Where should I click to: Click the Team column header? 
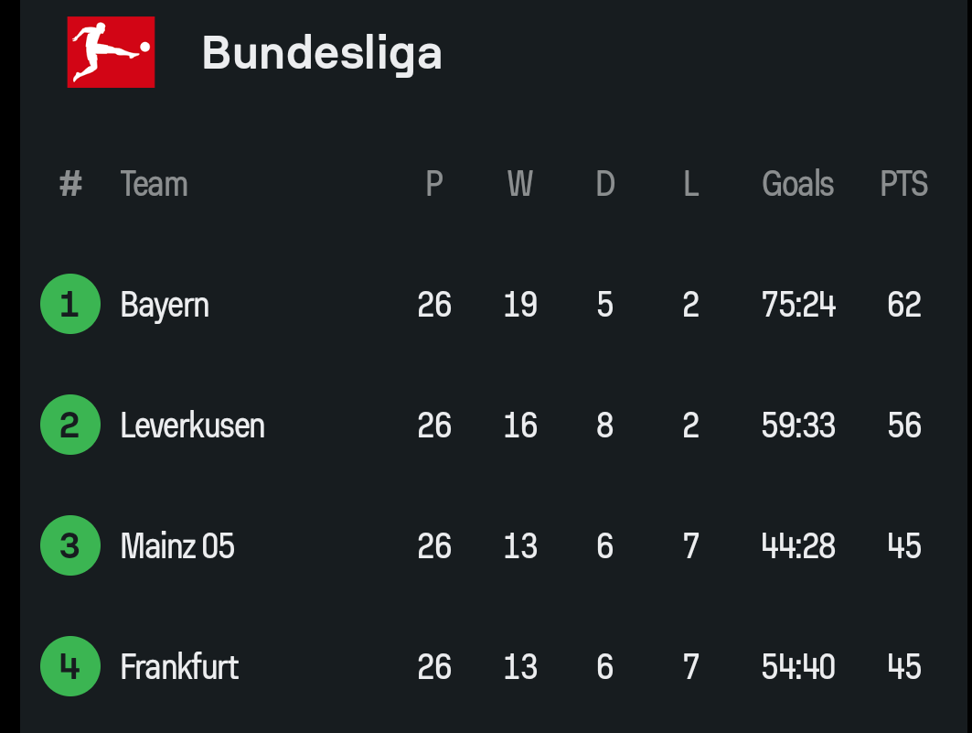pos(154,184)
